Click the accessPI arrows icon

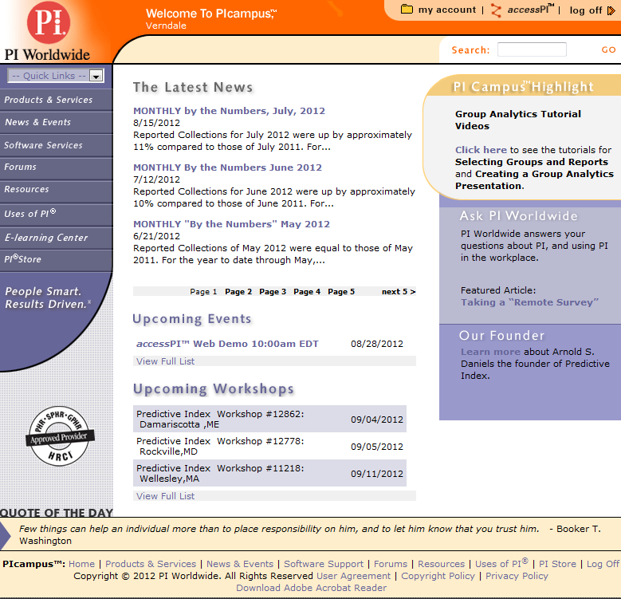(x=496, y=10)
